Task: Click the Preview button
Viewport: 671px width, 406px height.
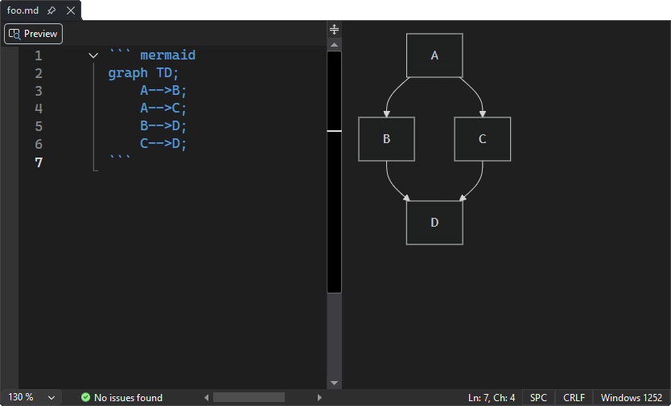Action: tap(33, 34)
